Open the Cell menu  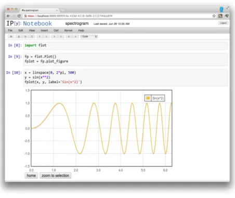tap(56, 30)
